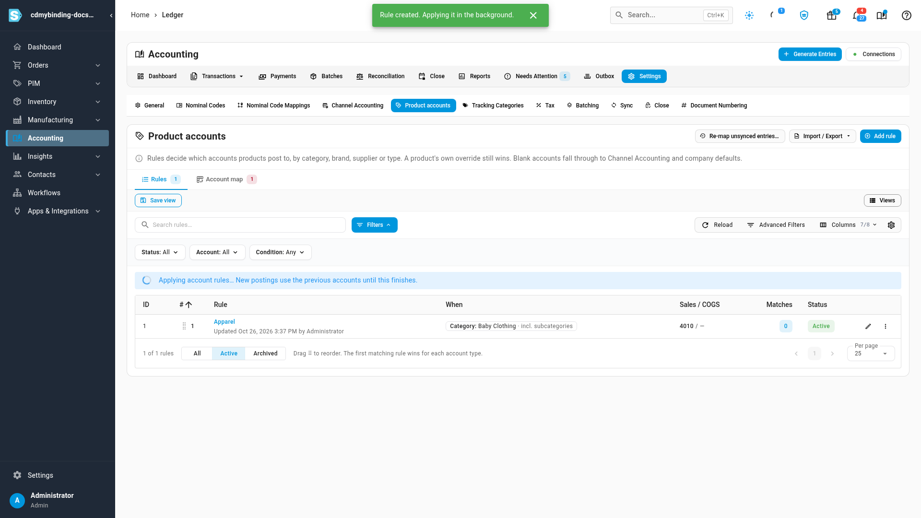
Task: Open the three-dot menu for Apparel rule
Action: 886,326
